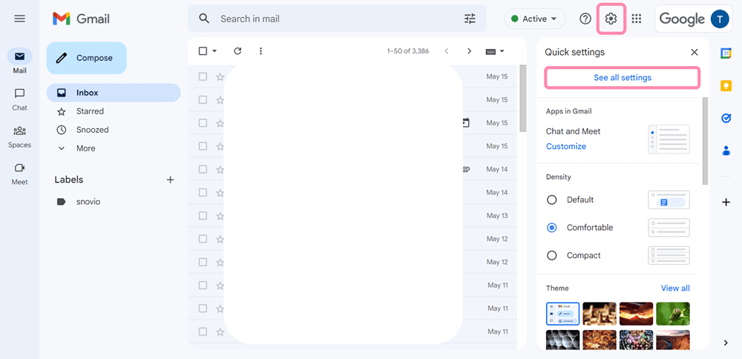
Task: Open the select-all checkbox dropdown arrow
Action: pyautogui.click(x=214, y=51)
